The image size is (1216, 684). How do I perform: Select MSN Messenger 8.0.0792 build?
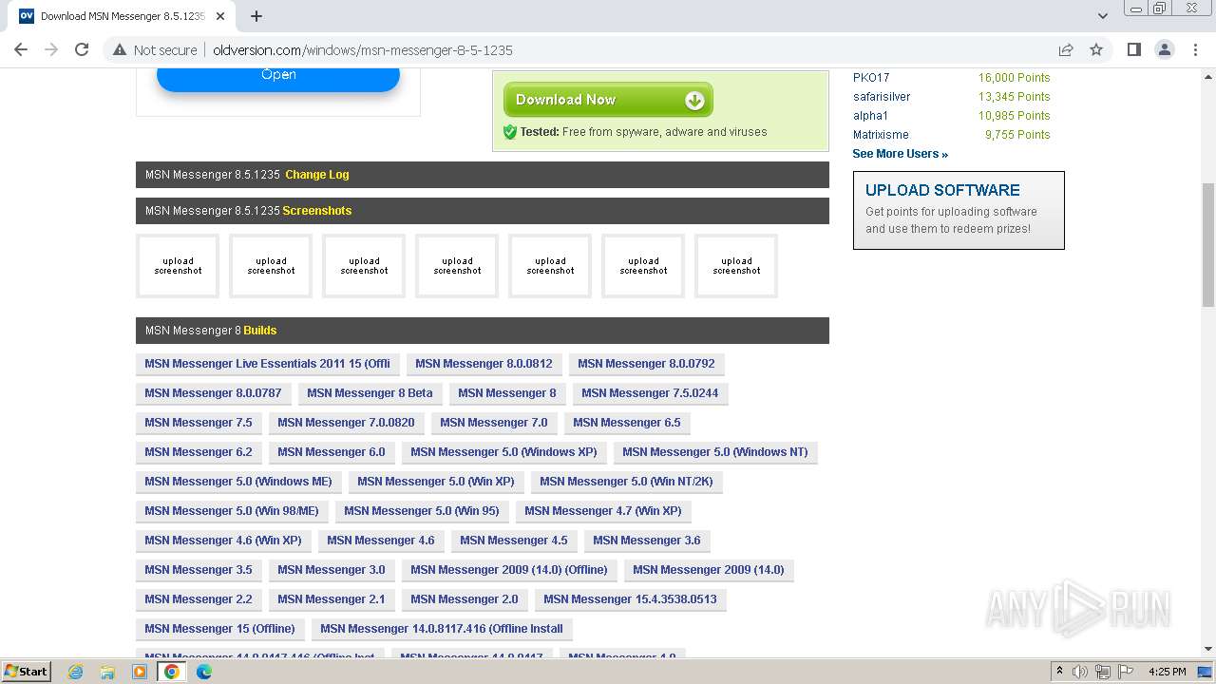point(646,364)
